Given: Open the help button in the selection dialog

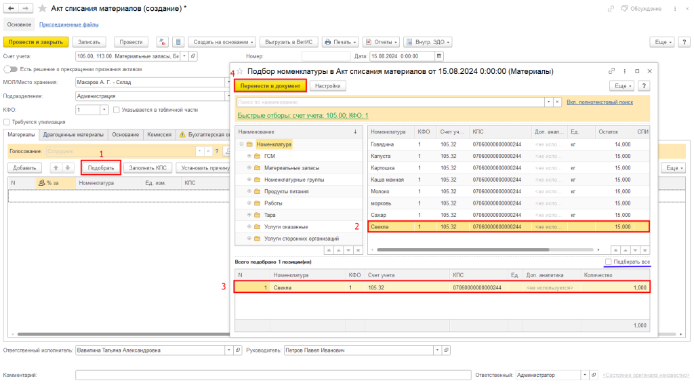Looking at the screenshot, I should tap(644, 86).
